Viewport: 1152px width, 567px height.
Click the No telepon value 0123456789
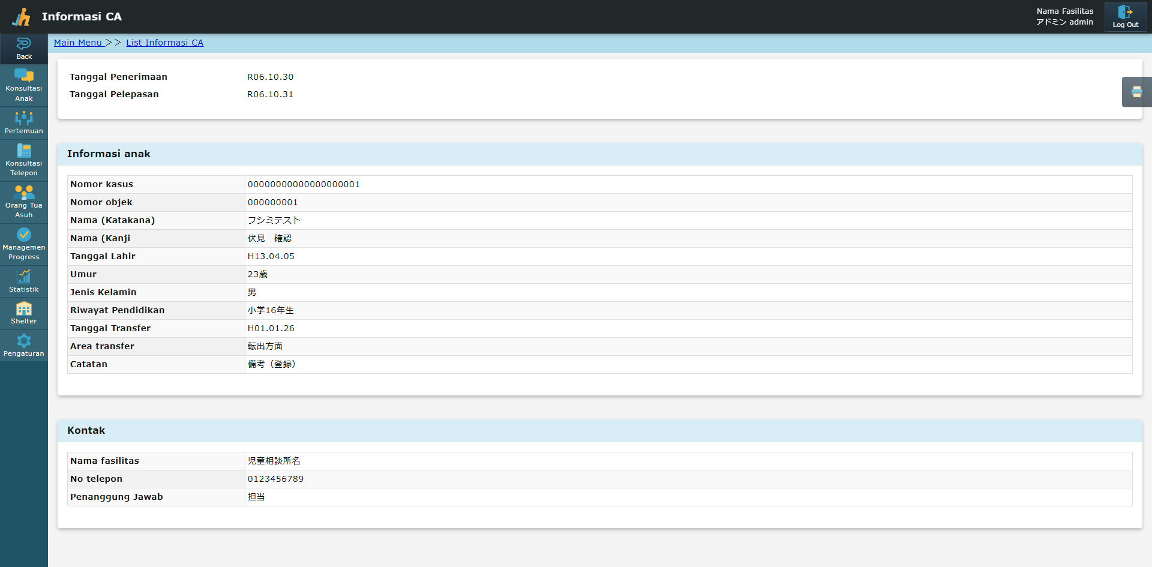tap(275, 479)
